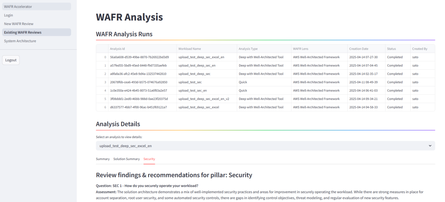Click workload cell upload_test_deep_sec_en
The width and height of the screenshot is (445, 202).
207,65
